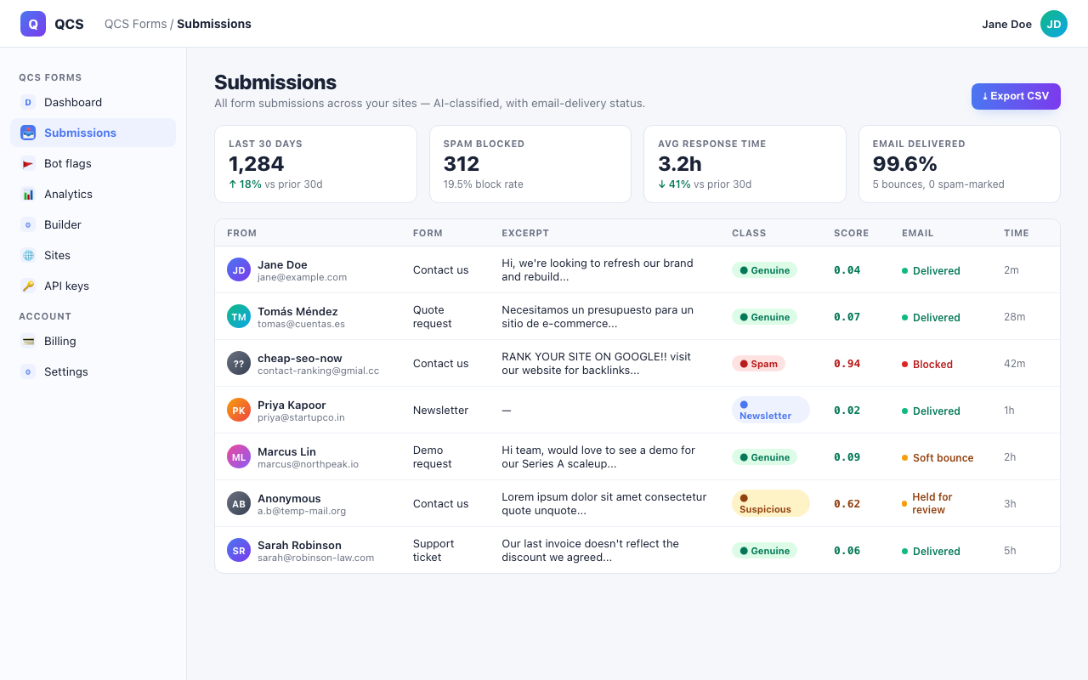This screenshot has height=680, width=1088.
Task: Click the Bot flags flag icon
Action: point(28,163)
